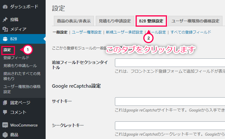Click the pages icon beside 固定ページ

coord(5,103)
